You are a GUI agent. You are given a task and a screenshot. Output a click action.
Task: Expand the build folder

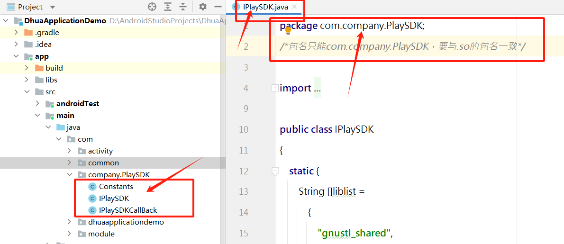[x=27, y=68]
